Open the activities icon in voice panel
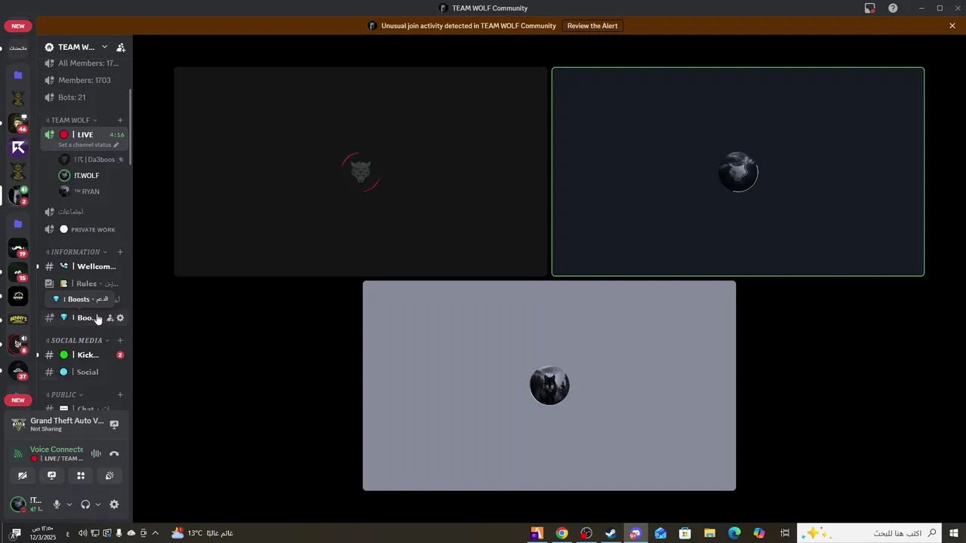Screen dimensions: 966x543 pos(81,475)
